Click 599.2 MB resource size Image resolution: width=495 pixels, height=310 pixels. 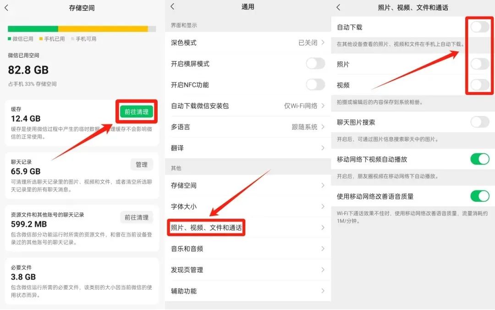tap(29, 224)
